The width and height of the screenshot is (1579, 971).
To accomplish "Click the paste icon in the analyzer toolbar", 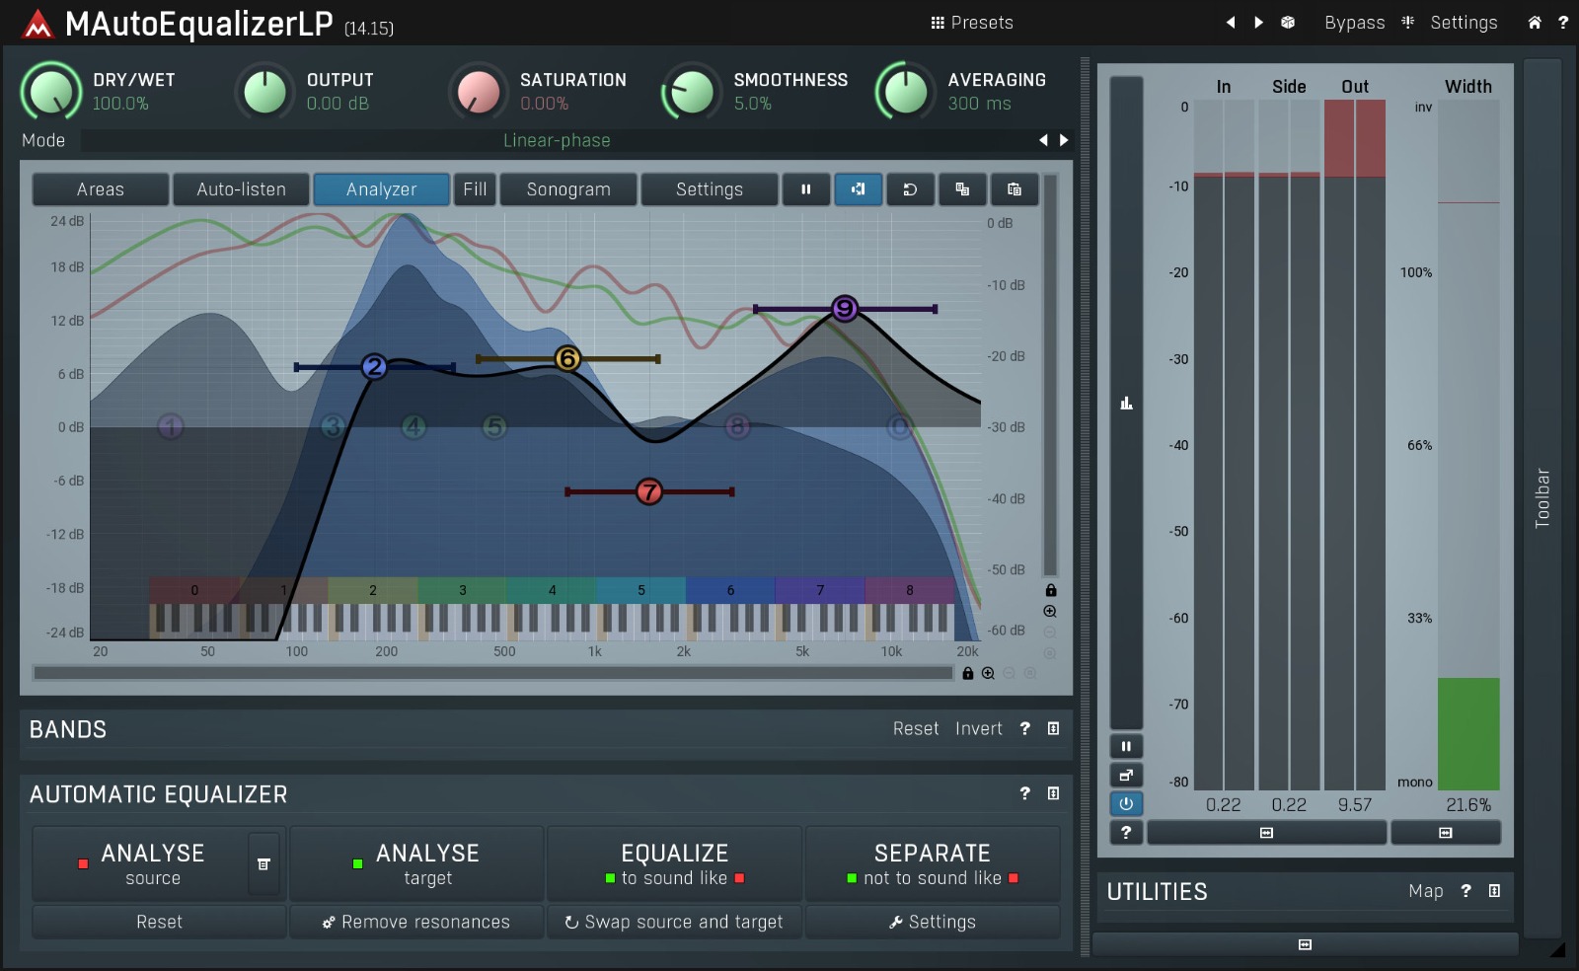I will 1015,189.
